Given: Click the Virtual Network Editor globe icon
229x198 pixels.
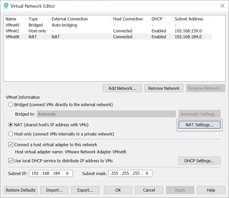Looking at the screenshot, I should point(6,6).
